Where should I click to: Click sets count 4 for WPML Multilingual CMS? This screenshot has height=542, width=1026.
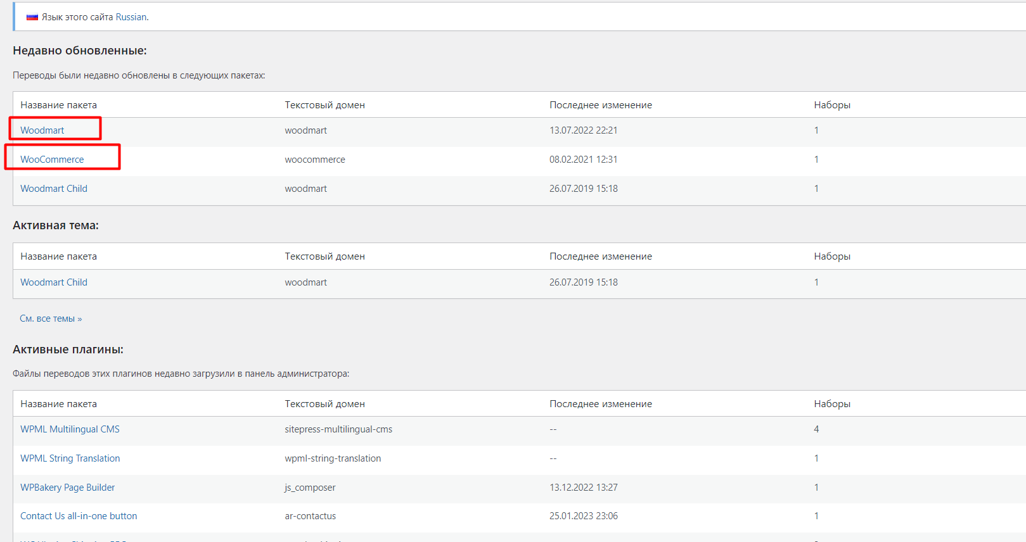pos(816,429)
